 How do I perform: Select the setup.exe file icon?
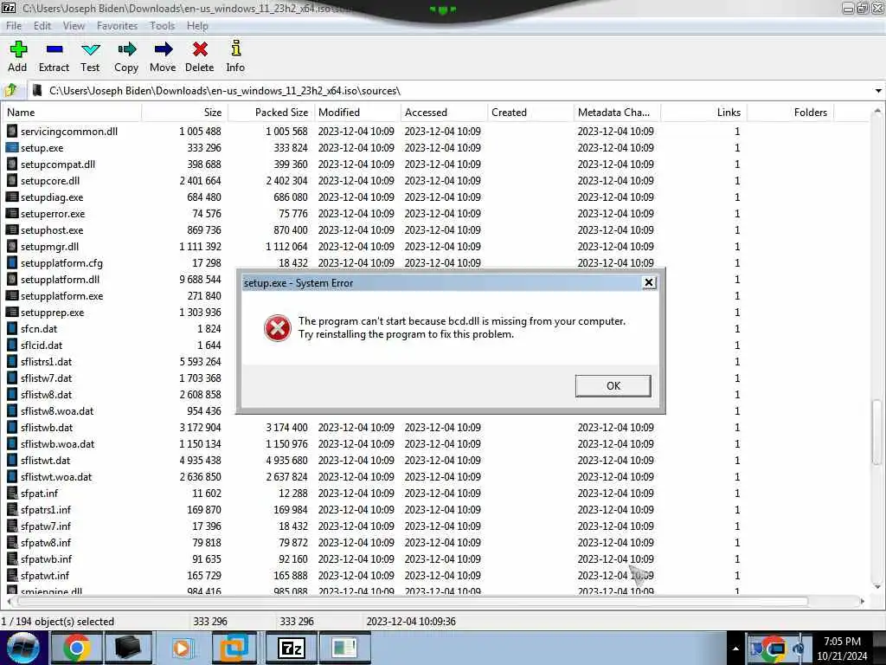click(12, 147)
